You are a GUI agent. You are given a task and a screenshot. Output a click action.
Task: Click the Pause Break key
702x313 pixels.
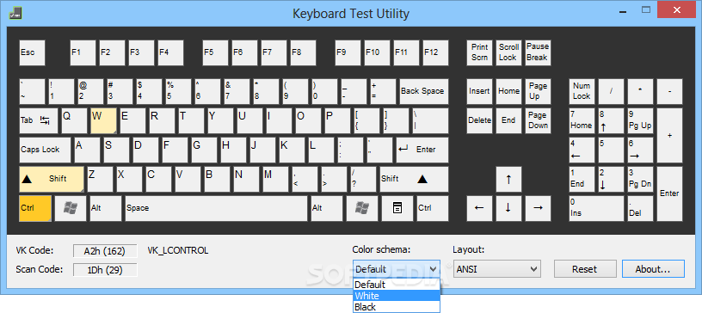538,52
